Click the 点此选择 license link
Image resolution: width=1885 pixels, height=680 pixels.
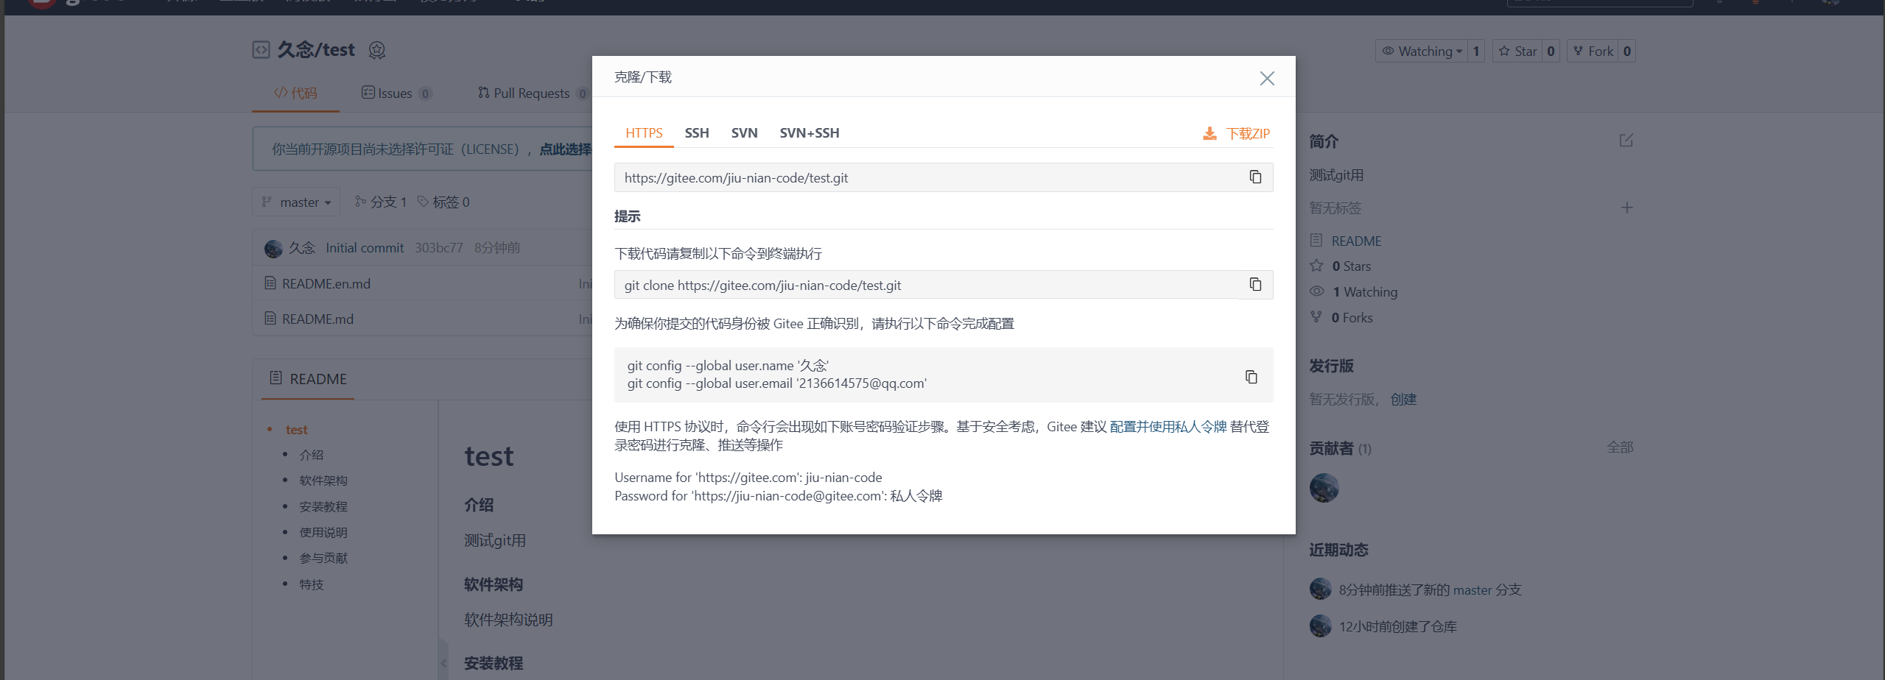[x=565, y=149]
